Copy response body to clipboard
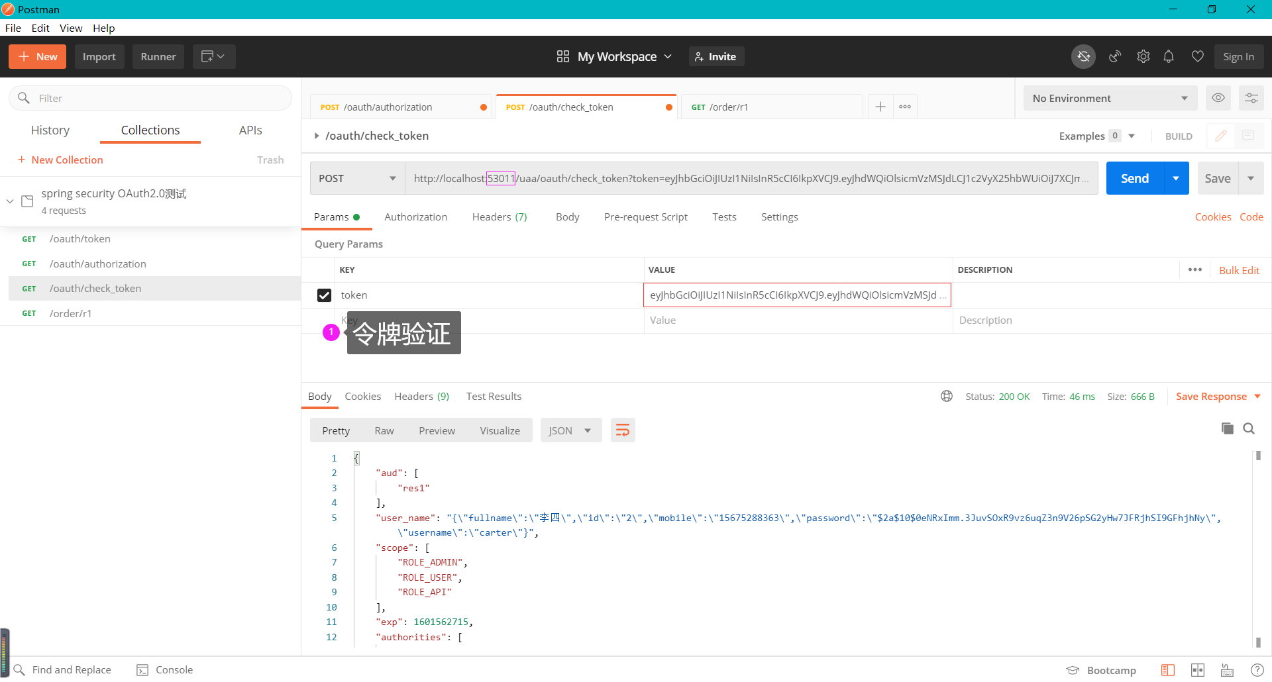Viewport: 1272px width, 682px height. pyautogui.click(x=1228, y=428)
